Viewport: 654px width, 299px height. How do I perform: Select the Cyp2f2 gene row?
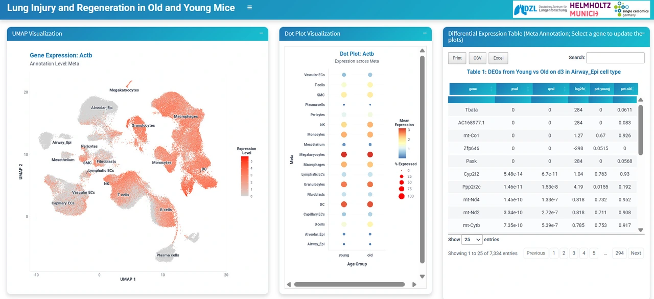click(x=471, y=174)
